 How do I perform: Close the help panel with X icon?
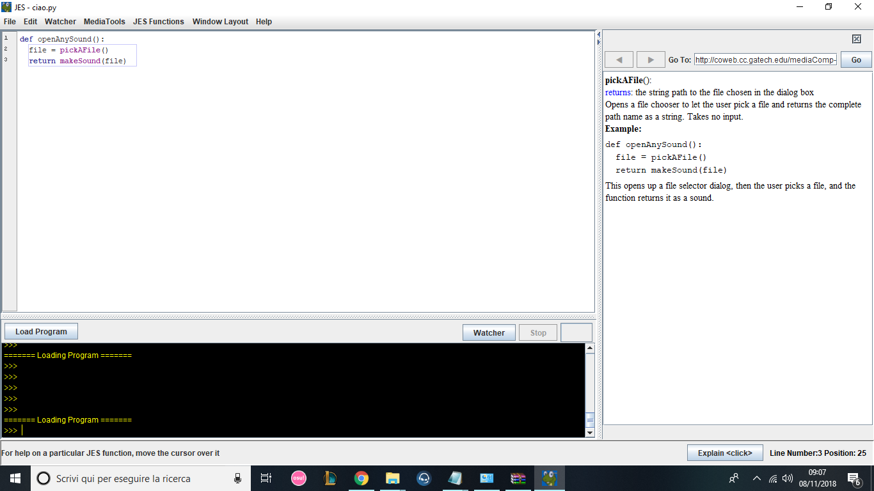[x=857, y=39]
